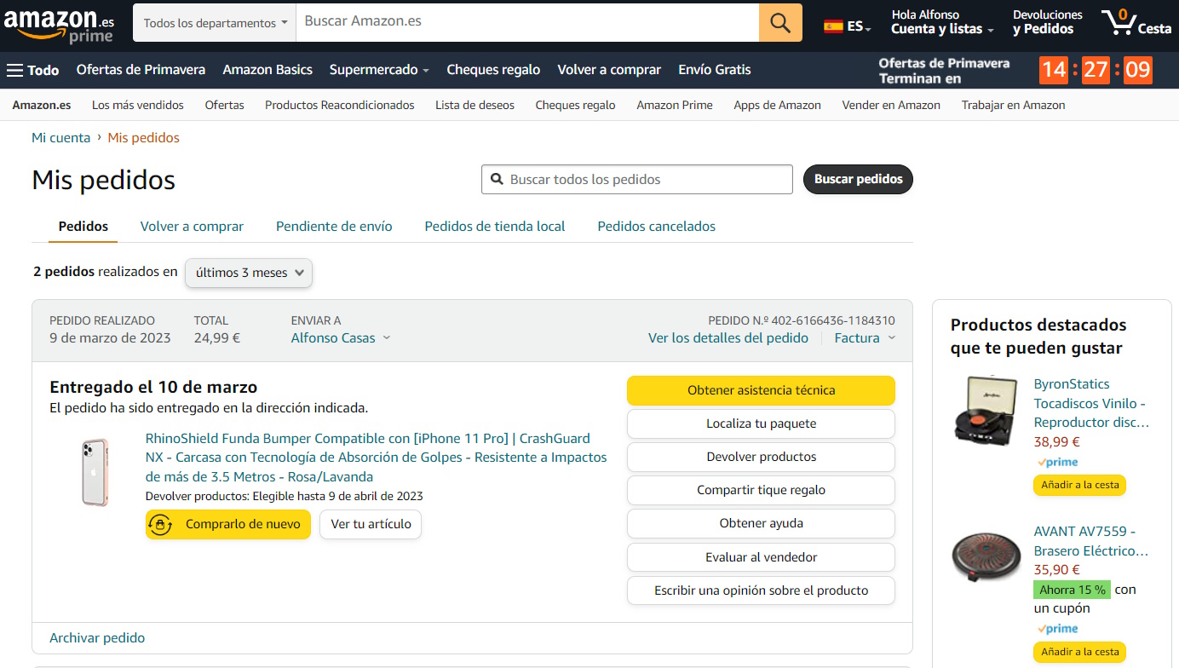The image size is (1179, 668).
Task: Open Trabajar en Amazon link
Action: (1013, 105)
